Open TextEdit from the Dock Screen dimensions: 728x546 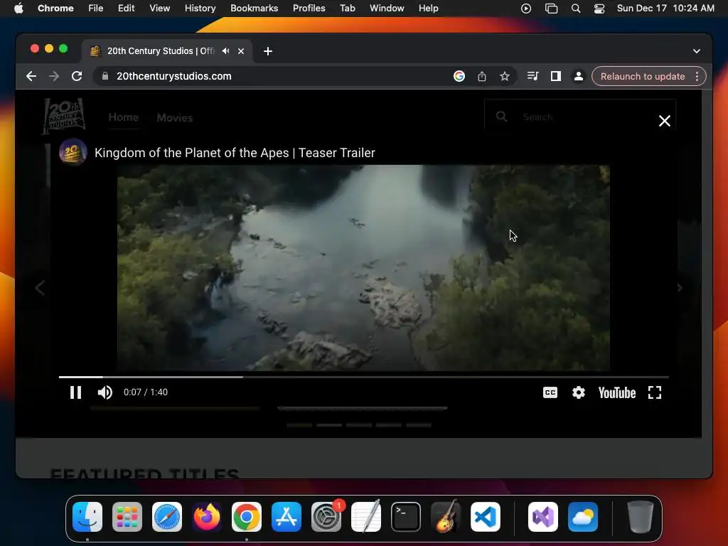coord(366,517)
